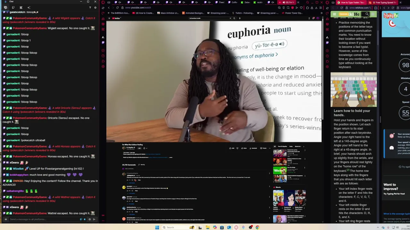410x230 pixels.
Task: Open the Sort by comments dropdown
Action: (x=142, y=165)
